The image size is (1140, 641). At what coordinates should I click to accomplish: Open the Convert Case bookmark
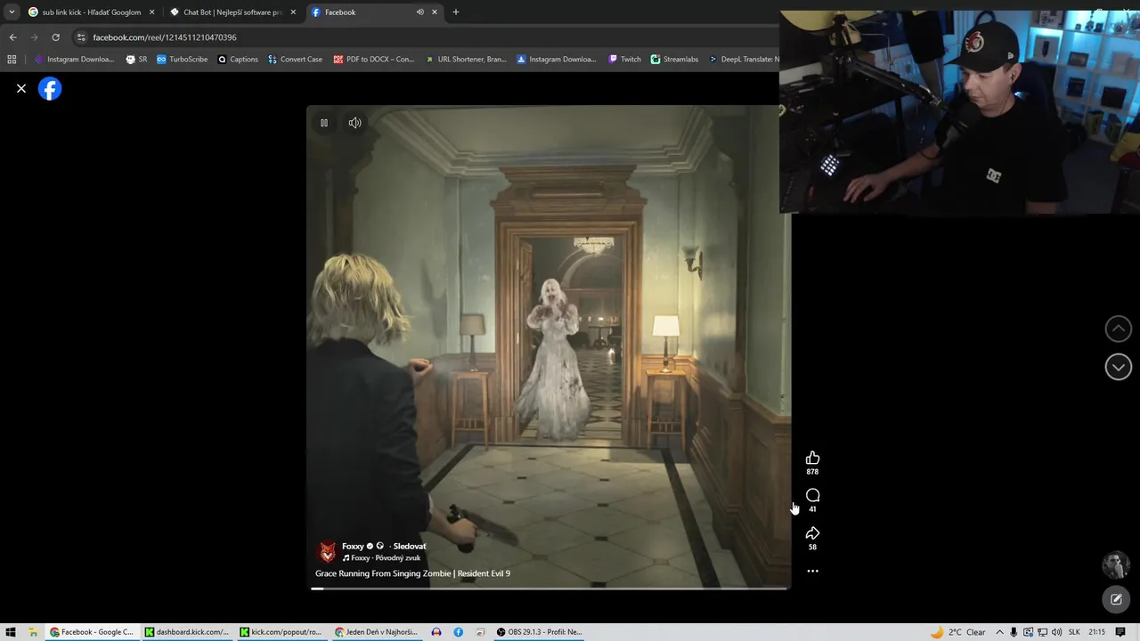pos(295,60)
